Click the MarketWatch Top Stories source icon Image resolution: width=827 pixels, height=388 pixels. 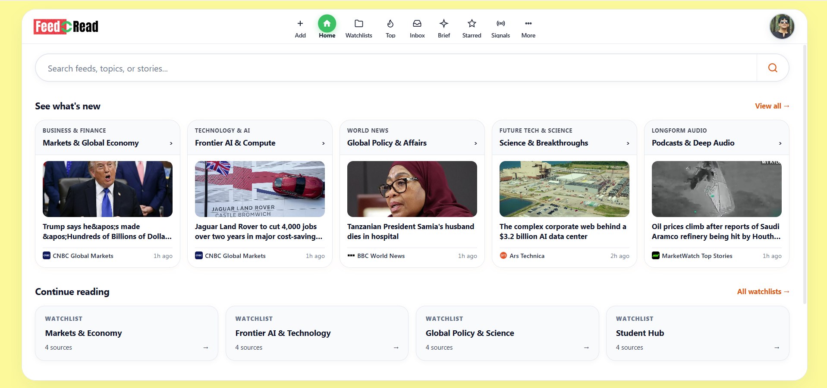(x=656, y=255)
